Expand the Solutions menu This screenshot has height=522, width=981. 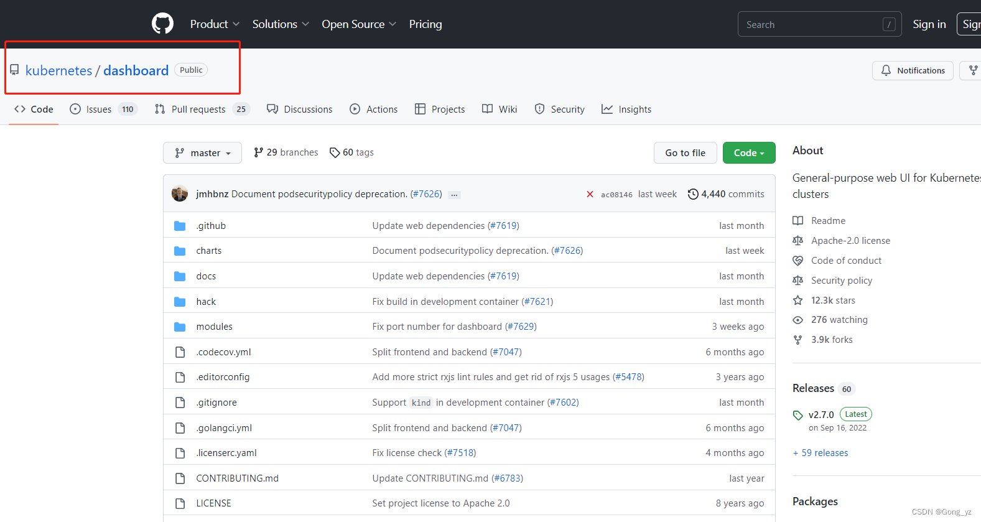281,24
